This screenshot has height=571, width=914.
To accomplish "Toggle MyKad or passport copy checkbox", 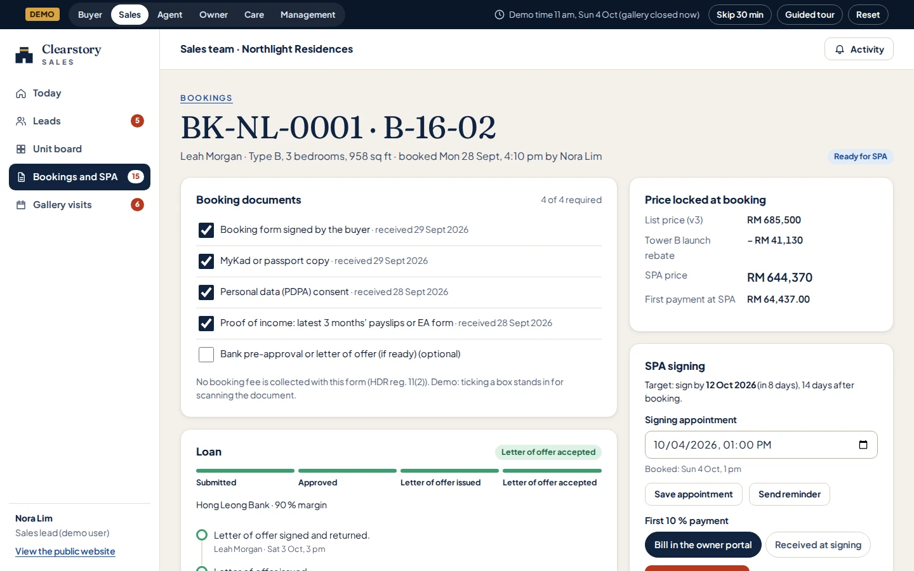I will (206, 261).
